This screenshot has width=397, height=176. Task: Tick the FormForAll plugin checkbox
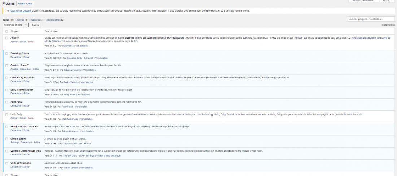point(6,102)
